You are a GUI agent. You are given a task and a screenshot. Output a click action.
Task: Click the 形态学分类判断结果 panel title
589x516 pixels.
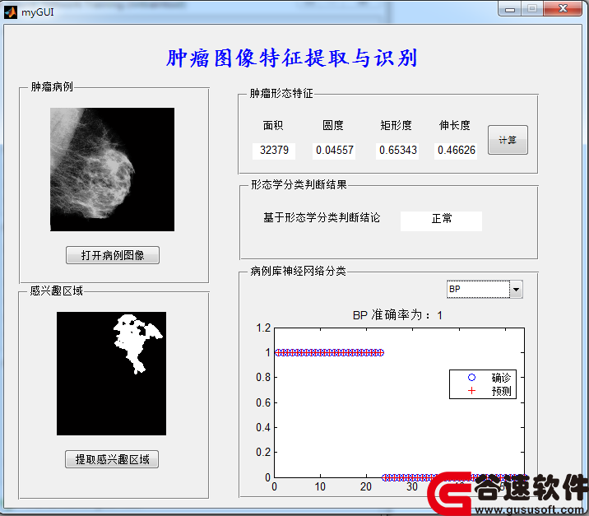[x=299, y=184]
